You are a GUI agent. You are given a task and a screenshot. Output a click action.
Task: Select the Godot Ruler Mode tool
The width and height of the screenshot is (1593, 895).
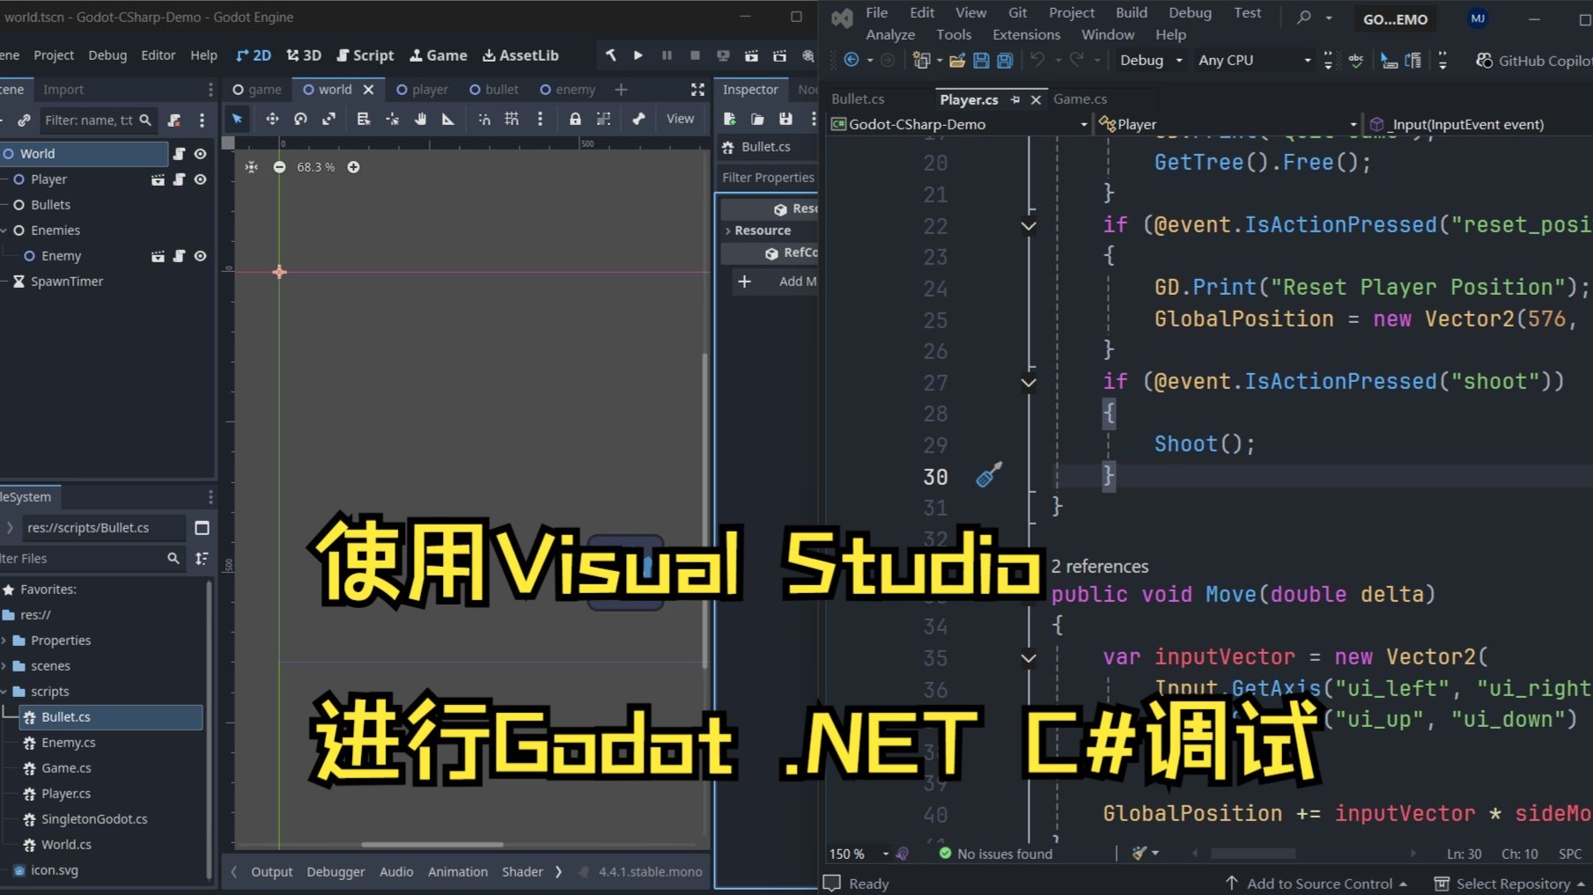448,119
